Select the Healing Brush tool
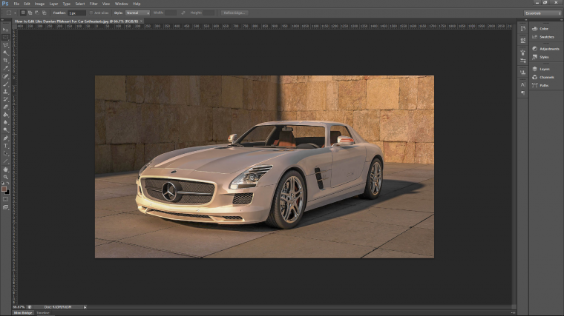This screenshot has height=316, width=564. pos(5,76)
